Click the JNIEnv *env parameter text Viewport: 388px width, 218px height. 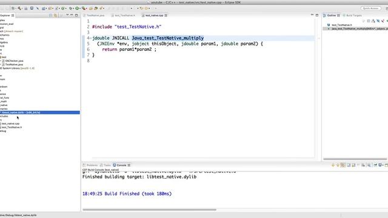(x=113, y=44)
